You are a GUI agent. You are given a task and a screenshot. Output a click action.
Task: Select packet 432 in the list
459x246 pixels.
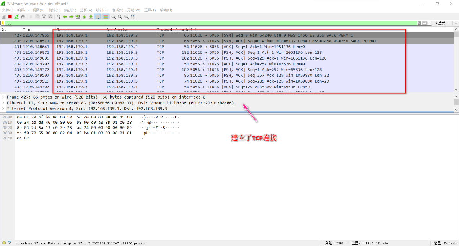227,52
